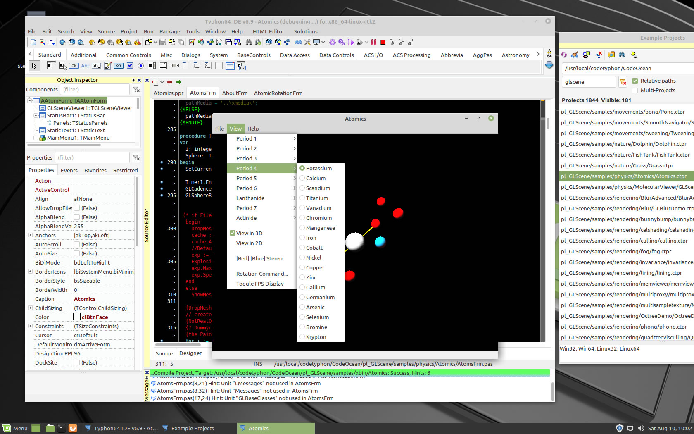
Task: Select the TCheckBox component icon
Action: pos(130,65)
